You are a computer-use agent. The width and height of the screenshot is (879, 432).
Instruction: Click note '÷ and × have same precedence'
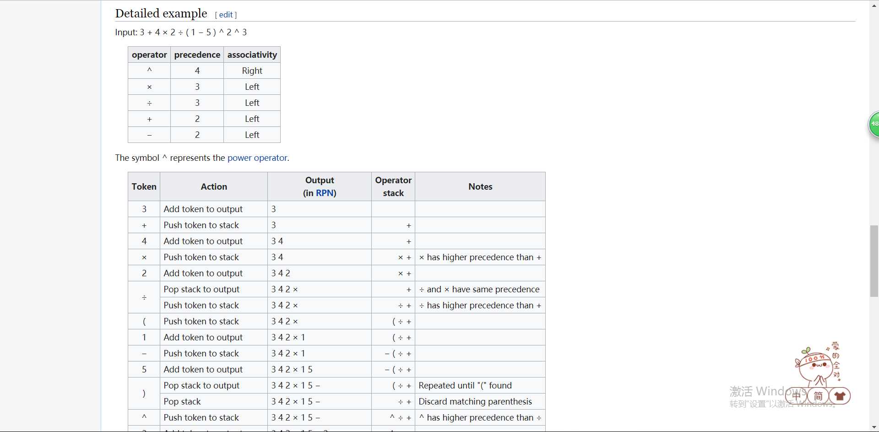480,289
